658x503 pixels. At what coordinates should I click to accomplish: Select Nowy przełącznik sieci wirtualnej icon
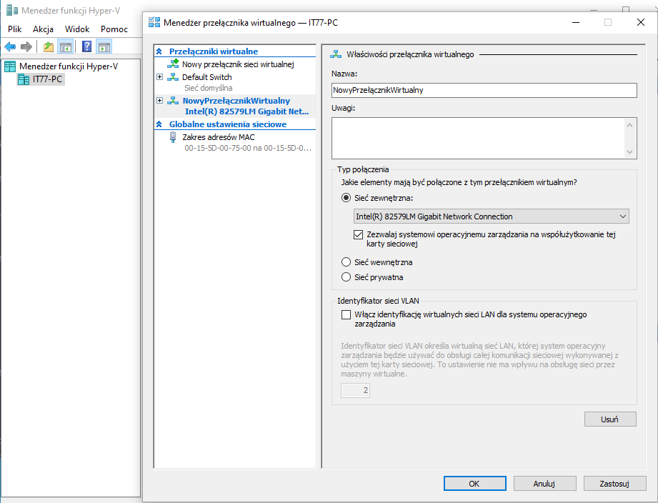click(173, 64)
